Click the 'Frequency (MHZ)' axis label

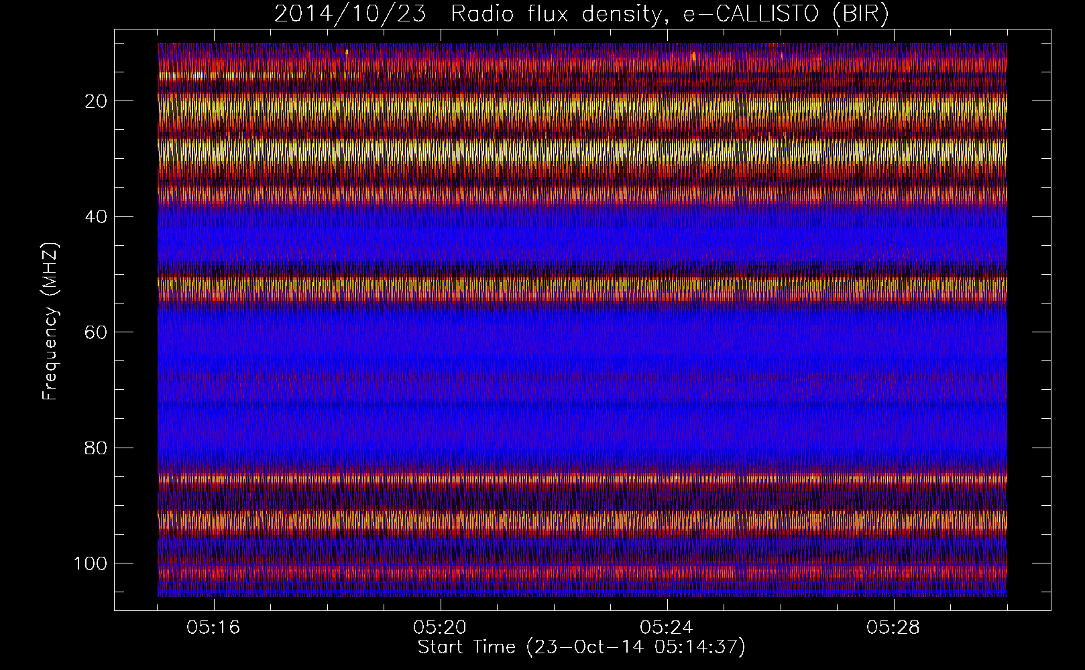pyautogui.click(x=51, y=322)
